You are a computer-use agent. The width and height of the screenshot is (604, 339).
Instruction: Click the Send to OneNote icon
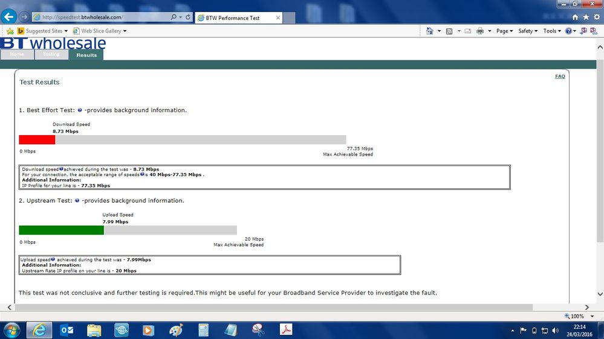coord(583,31)
